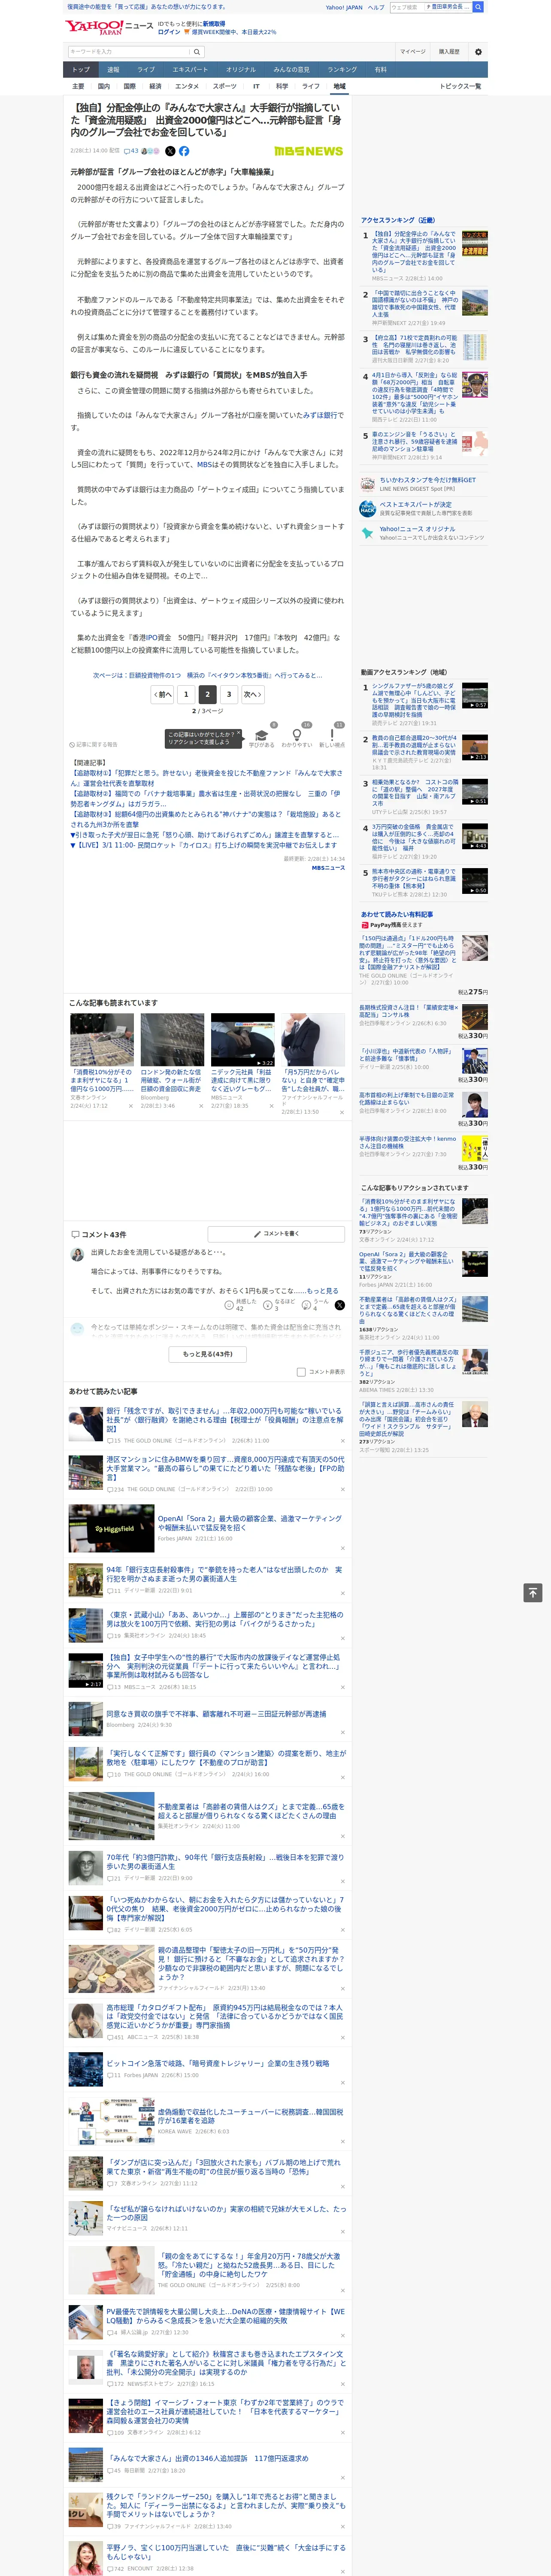The image size is (551, 2576).
Task: Select the スポーツ category
Action: pyautogui.click(x=225, y=86)
